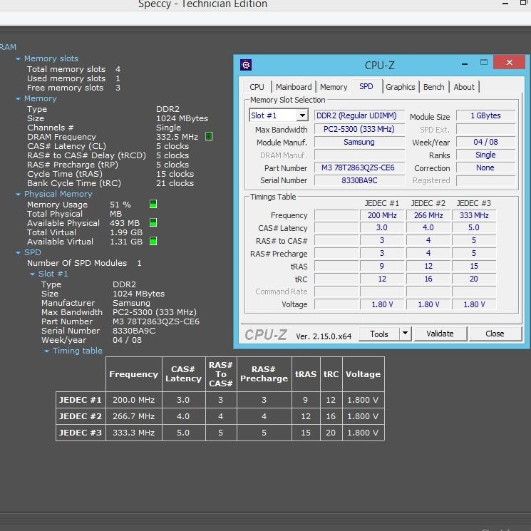Click the CPU-Z app icon in title bar
The width and height of the screenshot is (531, 531).
[245, 64]
